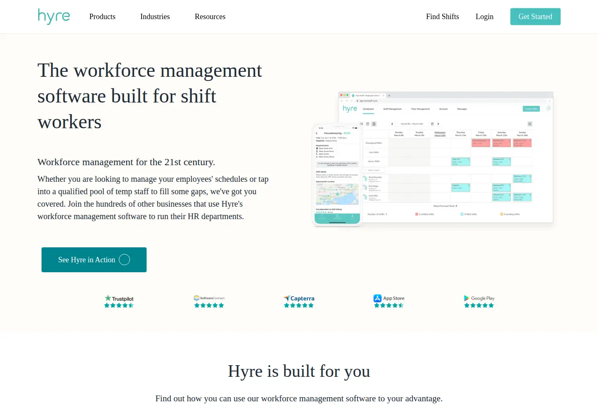This screenshot has width=598, height=415.
Task: Click See Hyre in Action button
Action: (94, 260)
